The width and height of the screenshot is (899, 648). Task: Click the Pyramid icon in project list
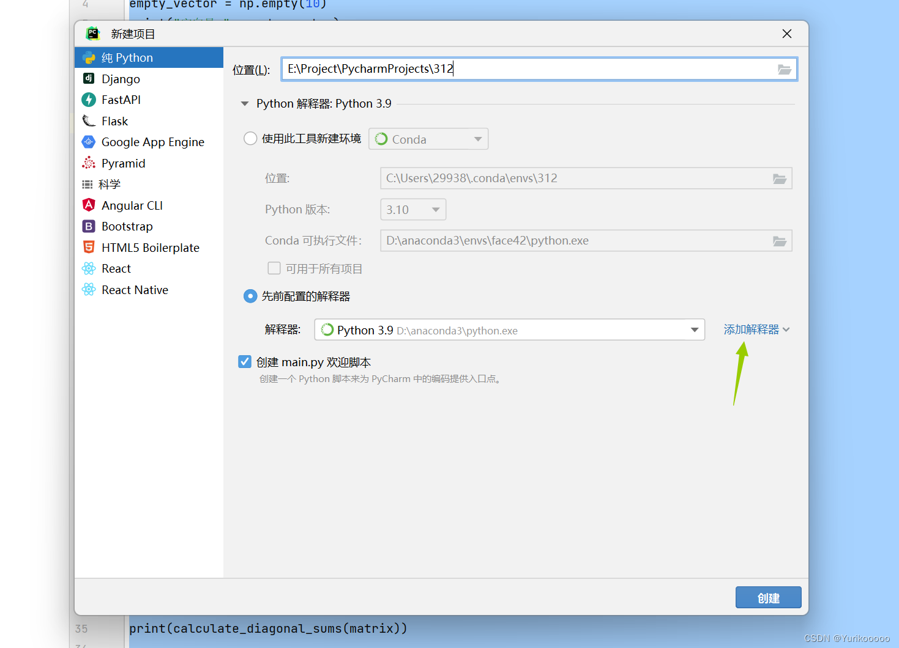[x=89, y=163]
